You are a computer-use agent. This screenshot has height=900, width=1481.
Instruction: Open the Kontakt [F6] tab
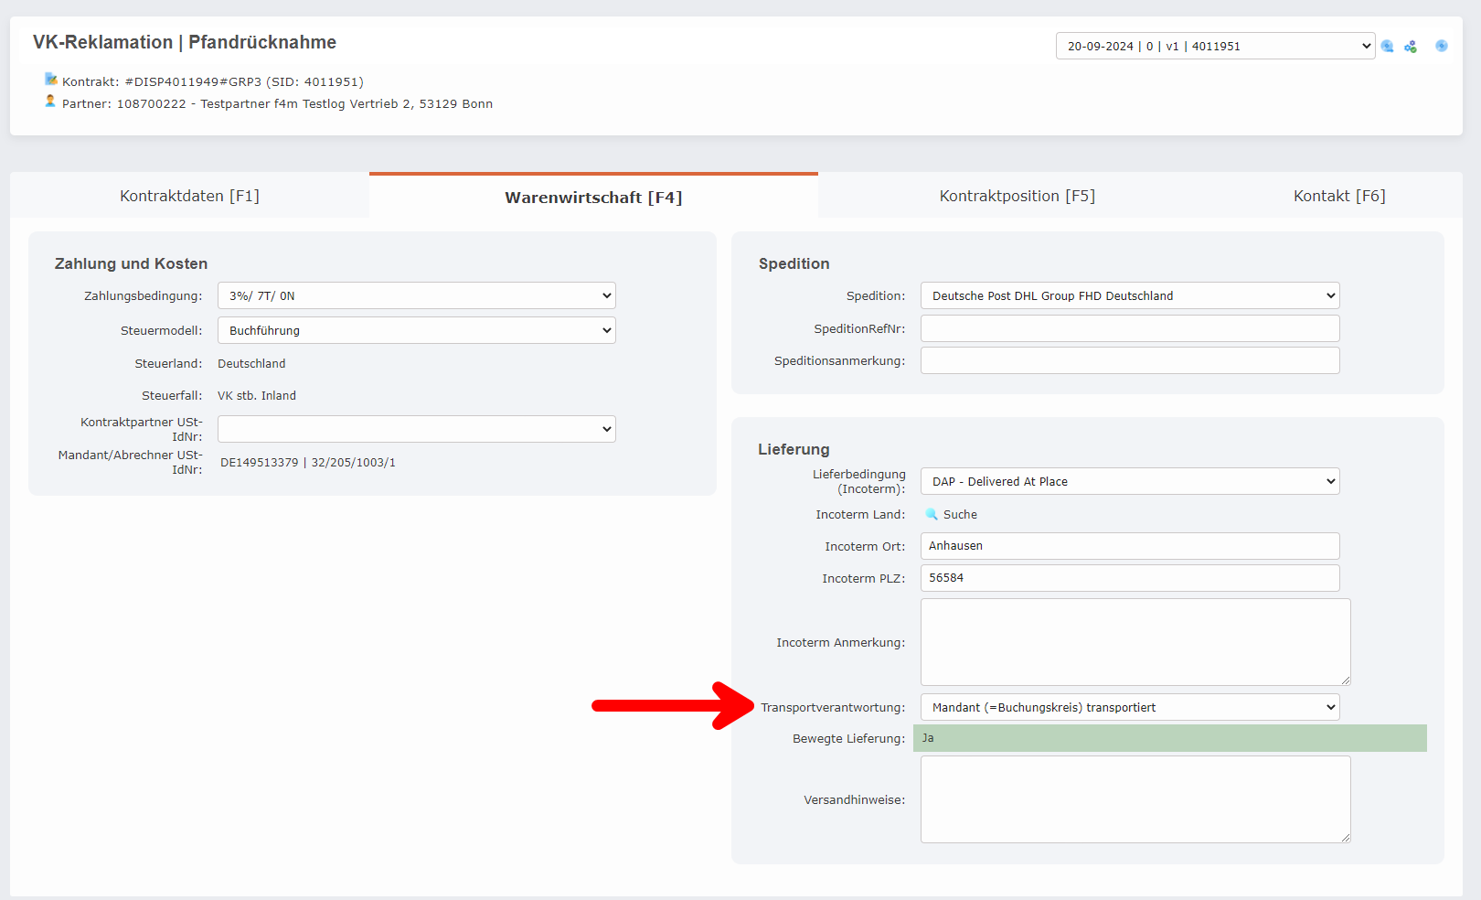(x=1338, y=196)
